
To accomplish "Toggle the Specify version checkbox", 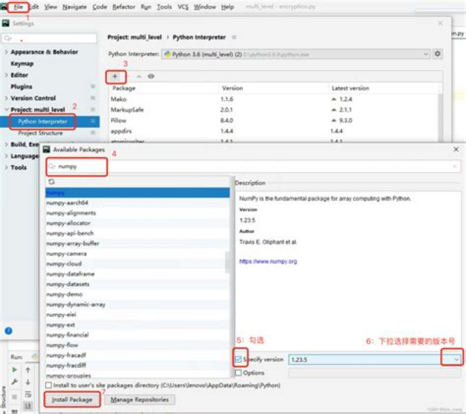I will click(x=239, y=360).
